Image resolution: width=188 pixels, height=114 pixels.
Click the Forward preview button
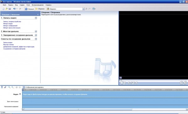[137, 83]
